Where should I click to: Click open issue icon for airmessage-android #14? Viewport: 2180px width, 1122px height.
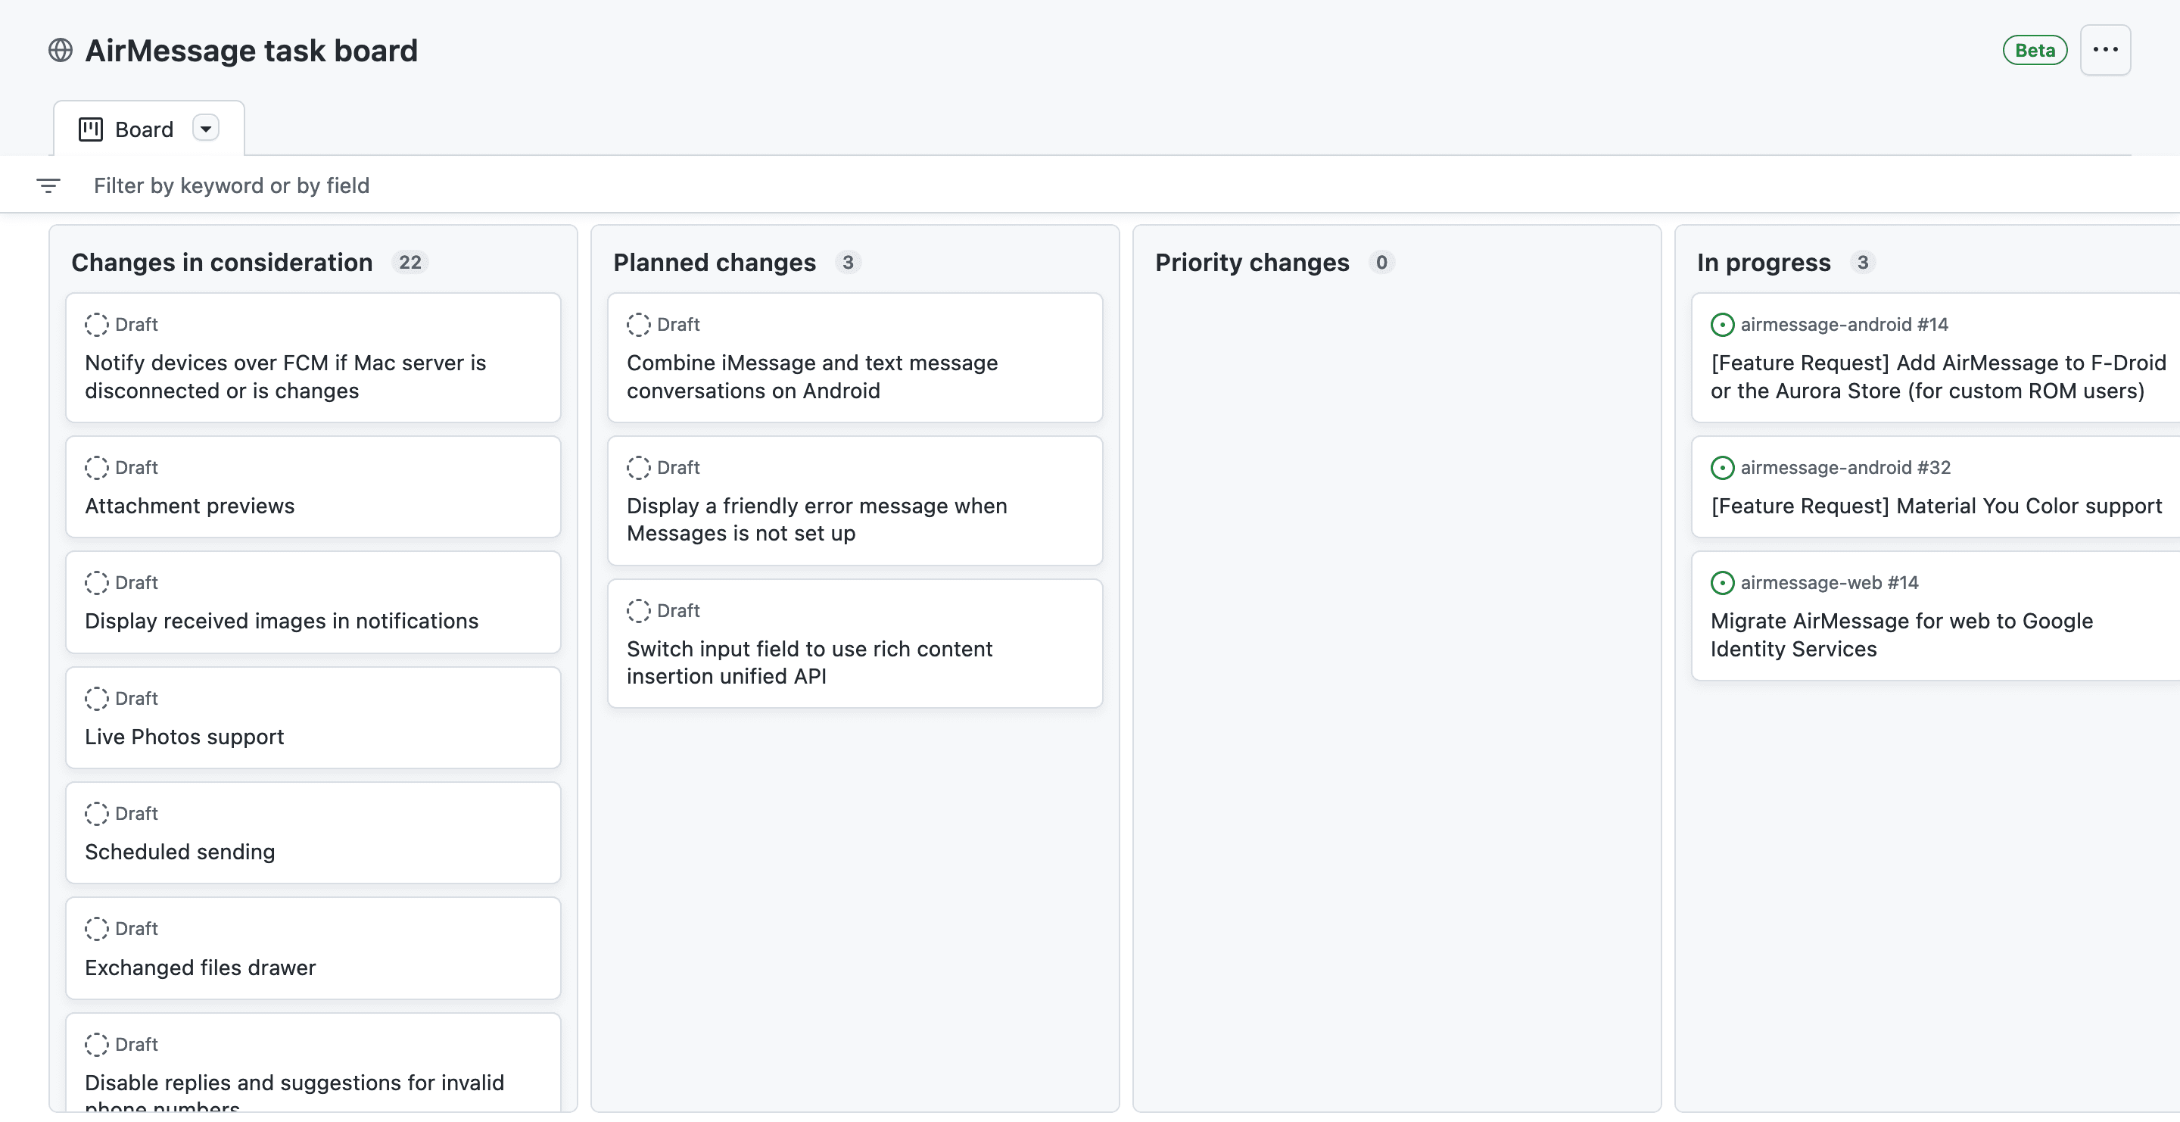coord(1722,324)
